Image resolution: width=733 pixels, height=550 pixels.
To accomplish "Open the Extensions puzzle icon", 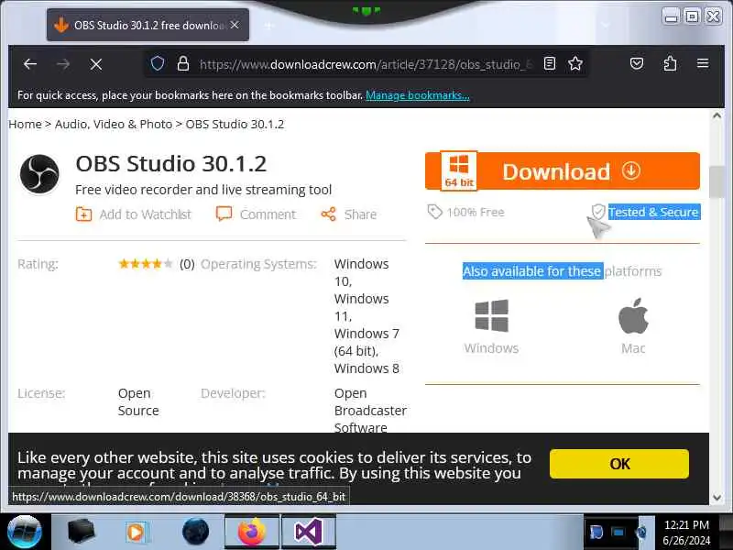I will click(670, 63).
